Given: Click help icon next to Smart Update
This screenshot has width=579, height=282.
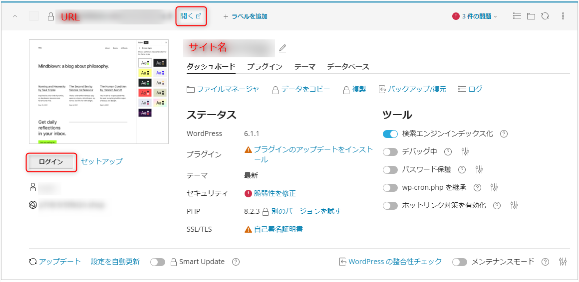Looking at the screenshot, I should (236, 262).
